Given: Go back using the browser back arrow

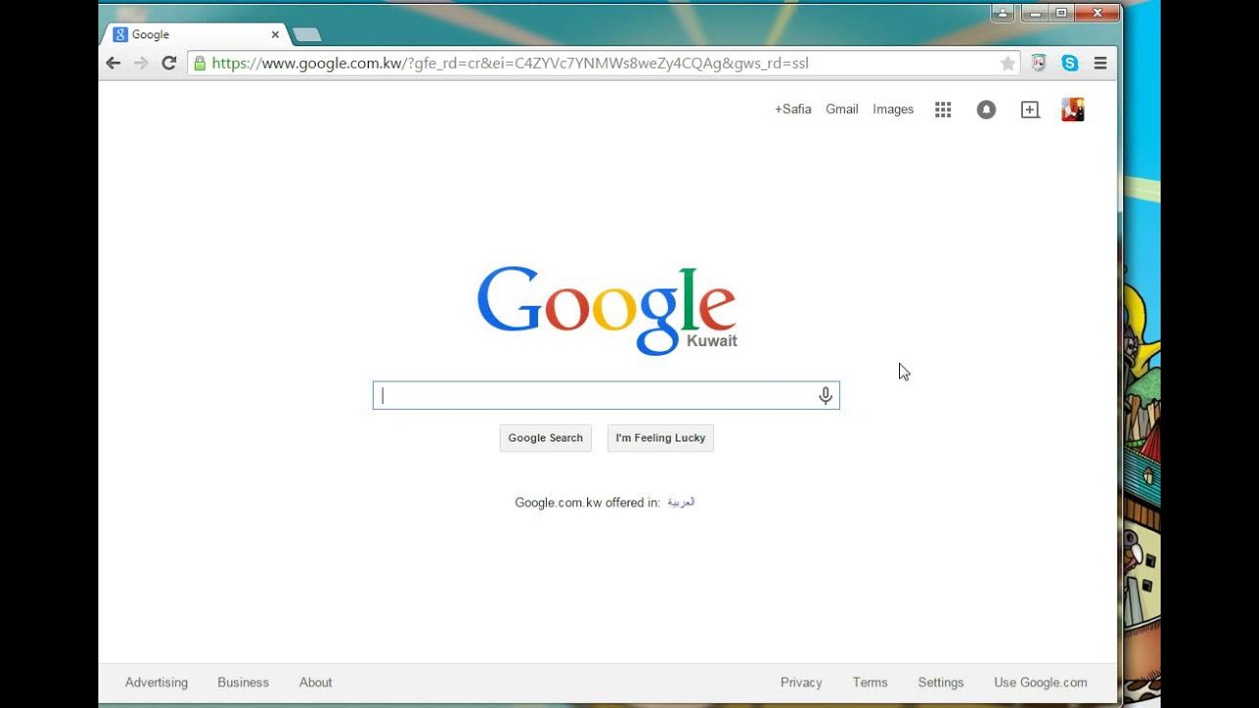Looking at the screenshot, I should 113,63.
